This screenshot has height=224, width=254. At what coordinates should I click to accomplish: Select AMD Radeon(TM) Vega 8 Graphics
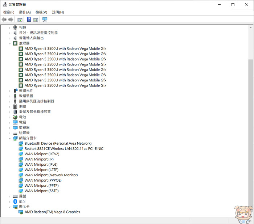(x=52, y=212)
